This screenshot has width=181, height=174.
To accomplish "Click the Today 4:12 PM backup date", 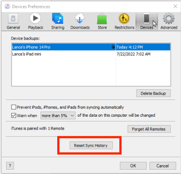I will 129,47.
